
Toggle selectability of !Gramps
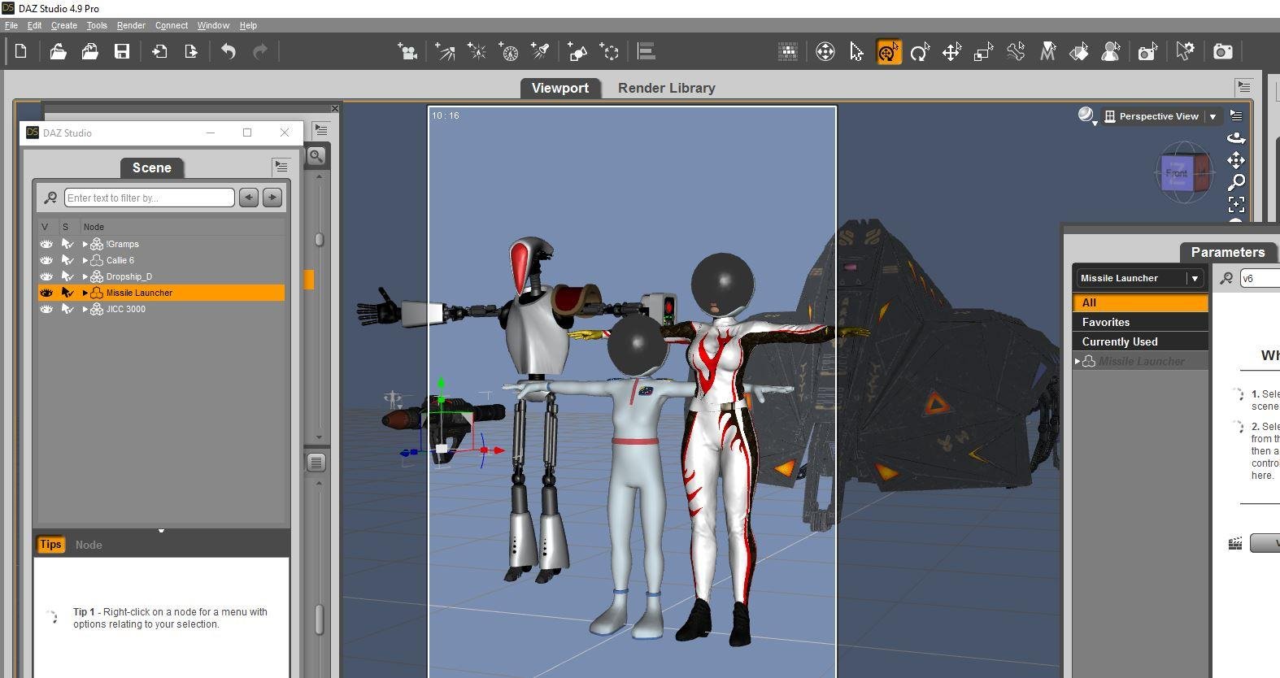pos(67,244)
